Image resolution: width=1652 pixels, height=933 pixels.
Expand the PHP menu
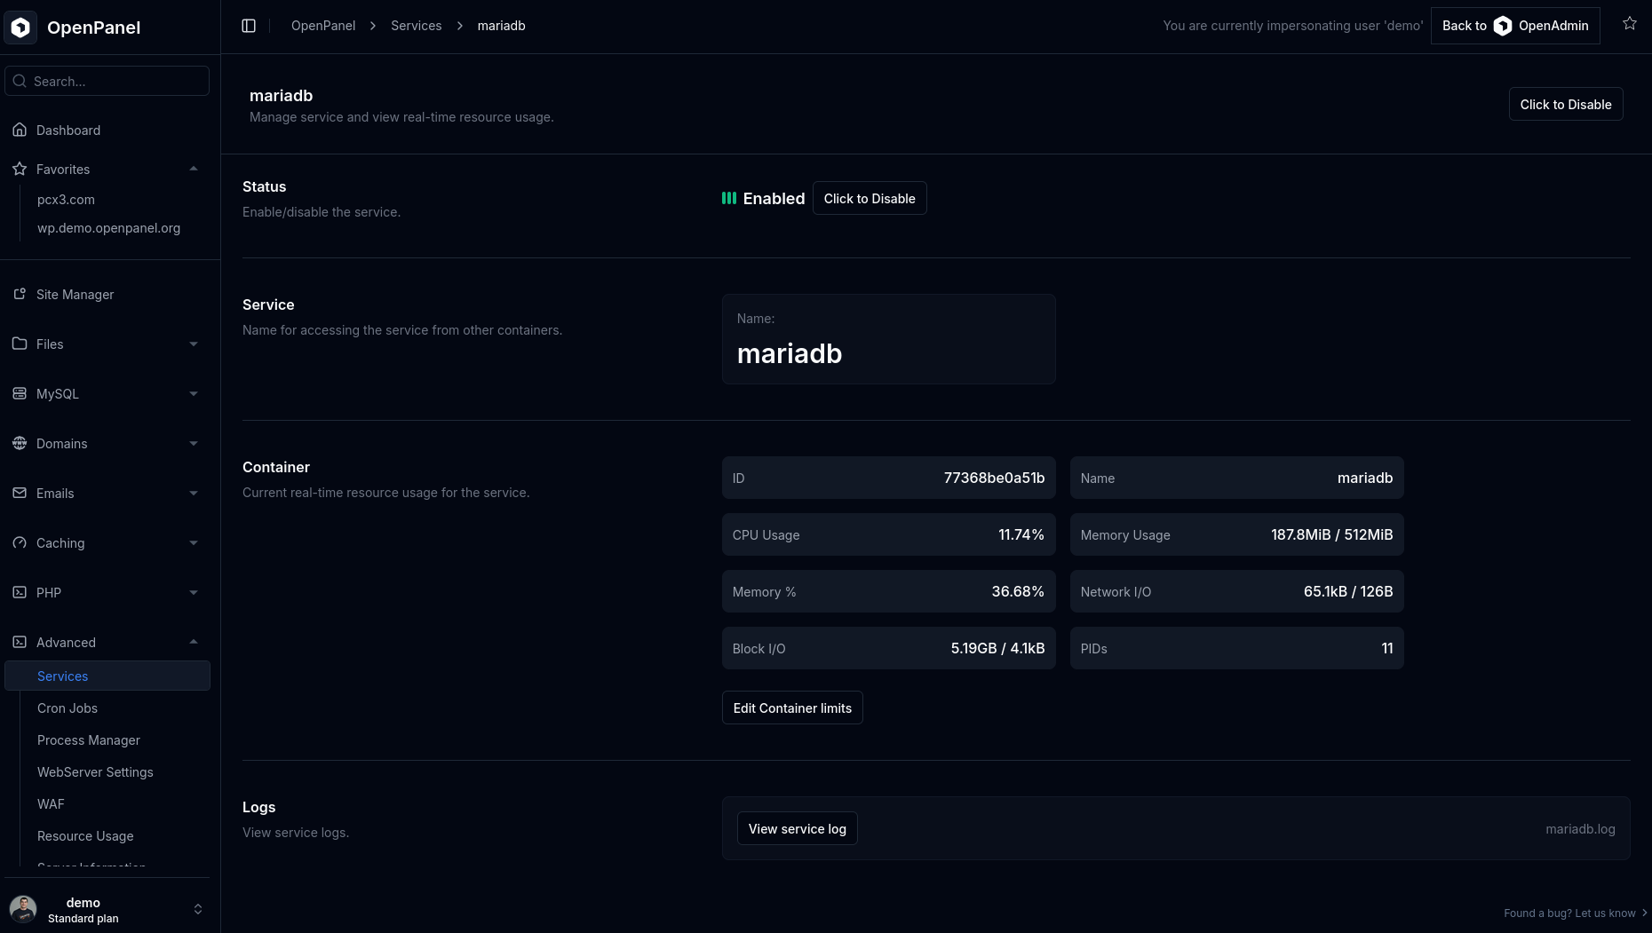(x=194, y=592)
